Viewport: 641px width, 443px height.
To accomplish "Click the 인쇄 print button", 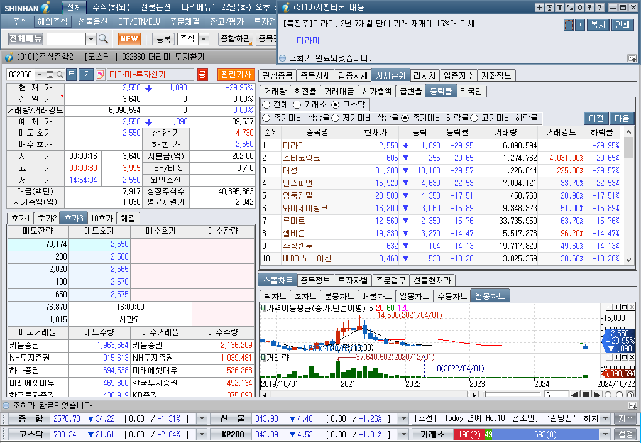I will click(622, 25).
